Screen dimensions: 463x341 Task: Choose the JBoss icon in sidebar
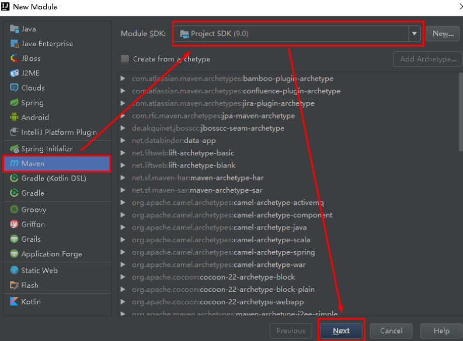click(14, 58)
